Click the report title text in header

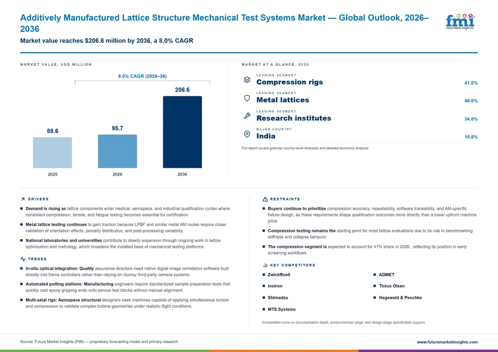225,23
